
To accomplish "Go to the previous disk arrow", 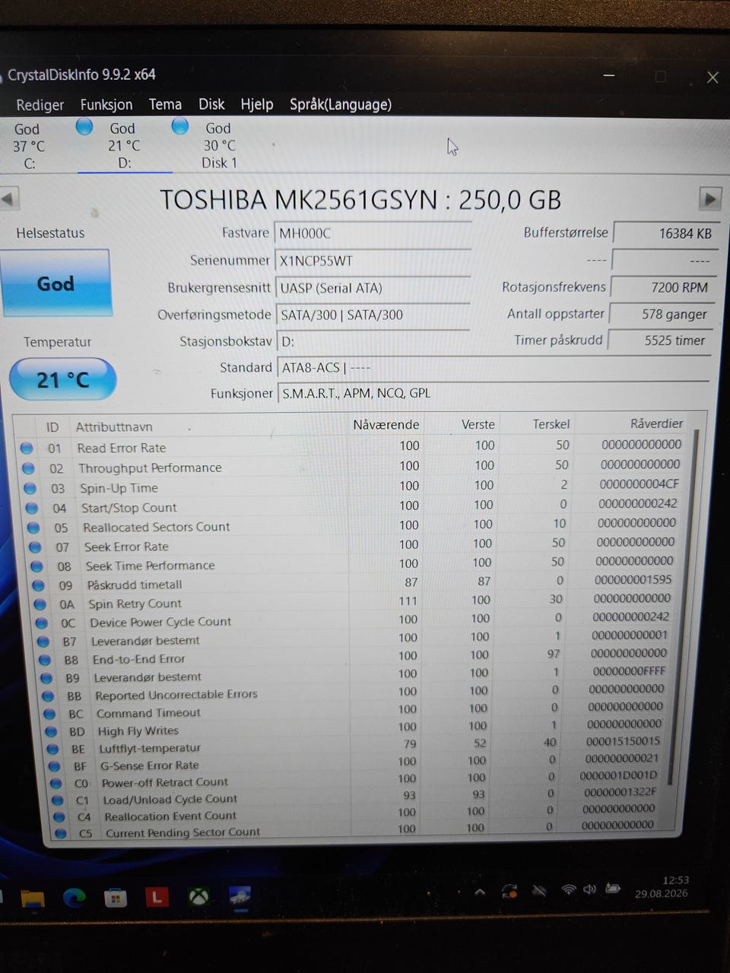I will tap(8, 200).
